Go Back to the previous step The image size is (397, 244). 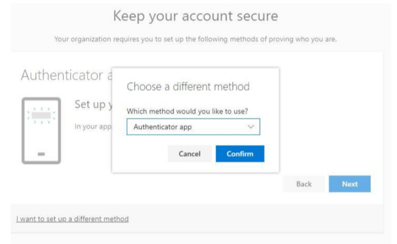(304, 184)
